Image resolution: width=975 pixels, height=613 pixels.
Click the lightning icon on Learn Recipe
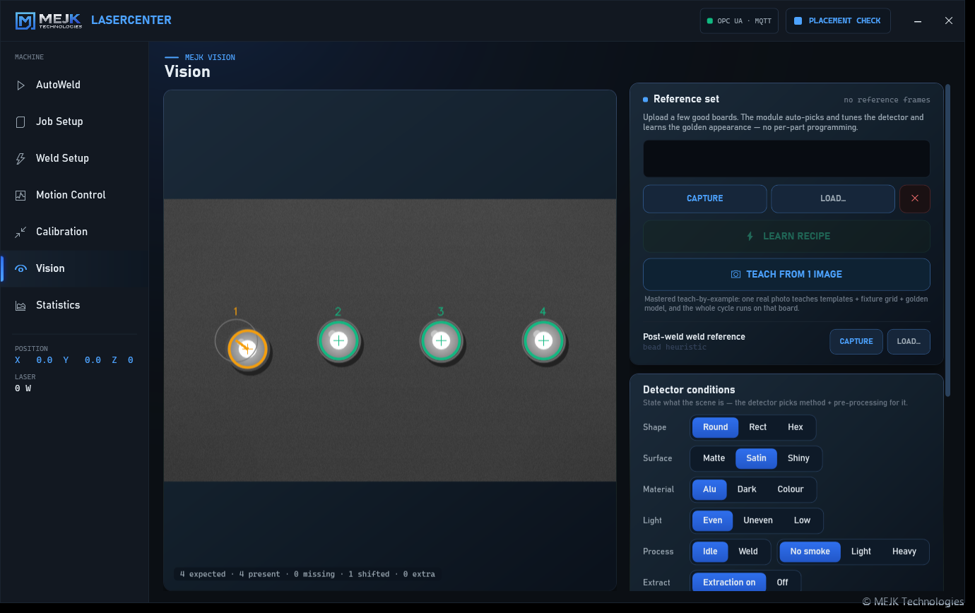click(x=750, y=236)
